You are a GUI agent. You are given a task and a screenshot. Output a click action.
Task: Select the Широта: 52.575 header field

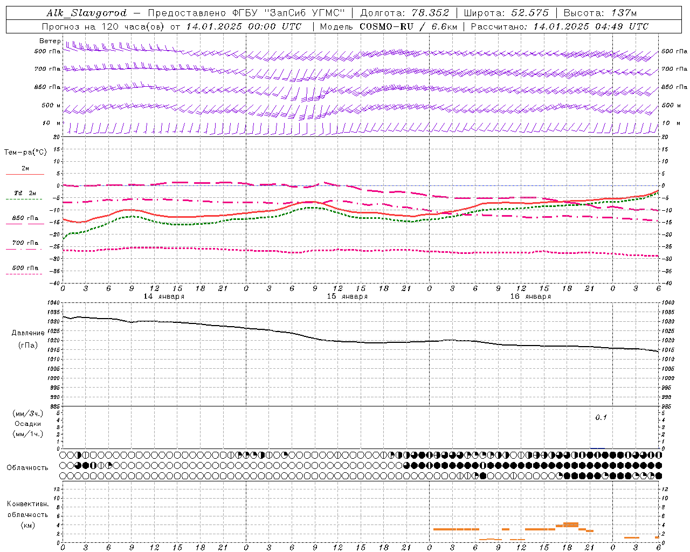tap(506, 13)
